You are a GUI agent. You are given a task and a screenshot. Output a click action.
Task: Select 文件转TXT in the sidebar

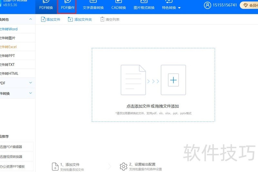tap(17, 65)
